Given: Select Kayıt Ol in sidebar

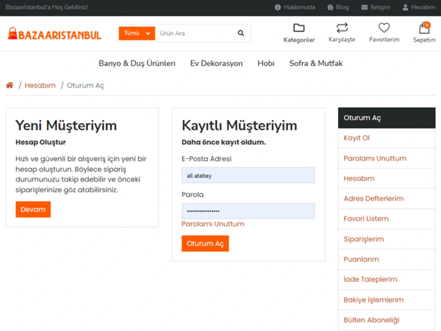Looking at the screenshot, I should (x=386, y=138).
